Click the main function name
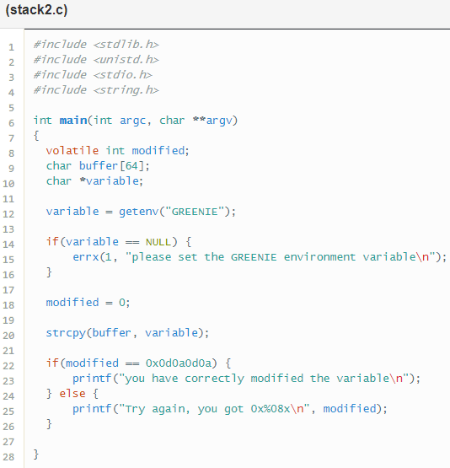Screen dimensions: 450x468 pos(73,121)
